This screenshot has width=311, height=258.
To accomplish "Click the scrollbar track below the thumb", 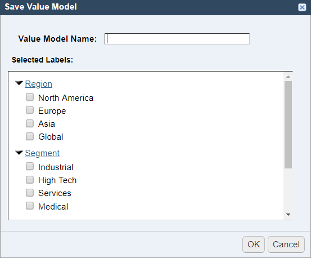I will (288, 190).
